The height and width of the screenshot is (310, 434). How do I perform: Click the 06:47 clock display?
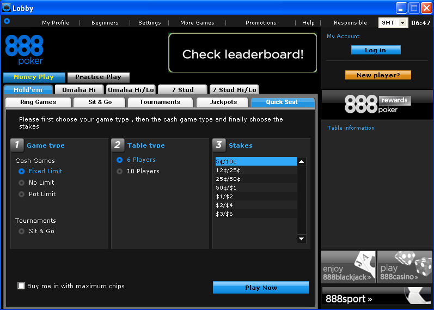point(421,23)
